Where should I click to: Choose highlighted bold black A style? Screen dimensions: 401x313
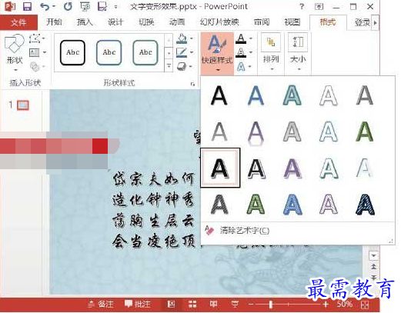[x=220, y=168]
